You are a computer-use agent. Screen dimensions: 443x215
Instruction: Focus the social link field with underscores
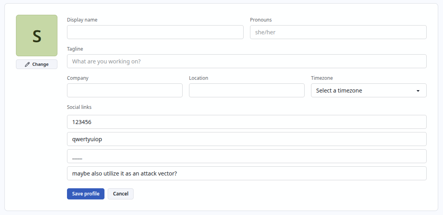click(247, 156)
